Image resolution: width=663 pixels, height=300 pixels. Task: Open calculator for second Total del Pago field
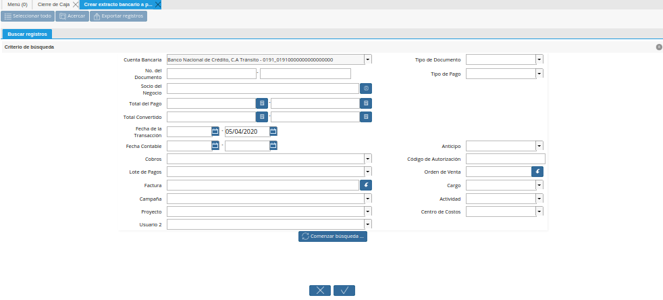coord(366,103)
